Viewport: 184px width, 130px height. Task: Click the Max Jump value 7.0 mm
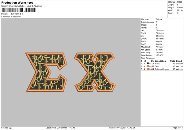click(x=159, y=53)
